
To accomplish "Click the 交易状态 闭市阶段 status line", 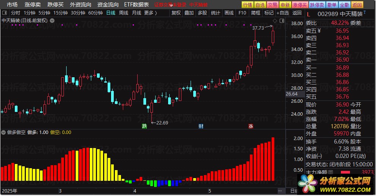I will [x=339, y=164].
